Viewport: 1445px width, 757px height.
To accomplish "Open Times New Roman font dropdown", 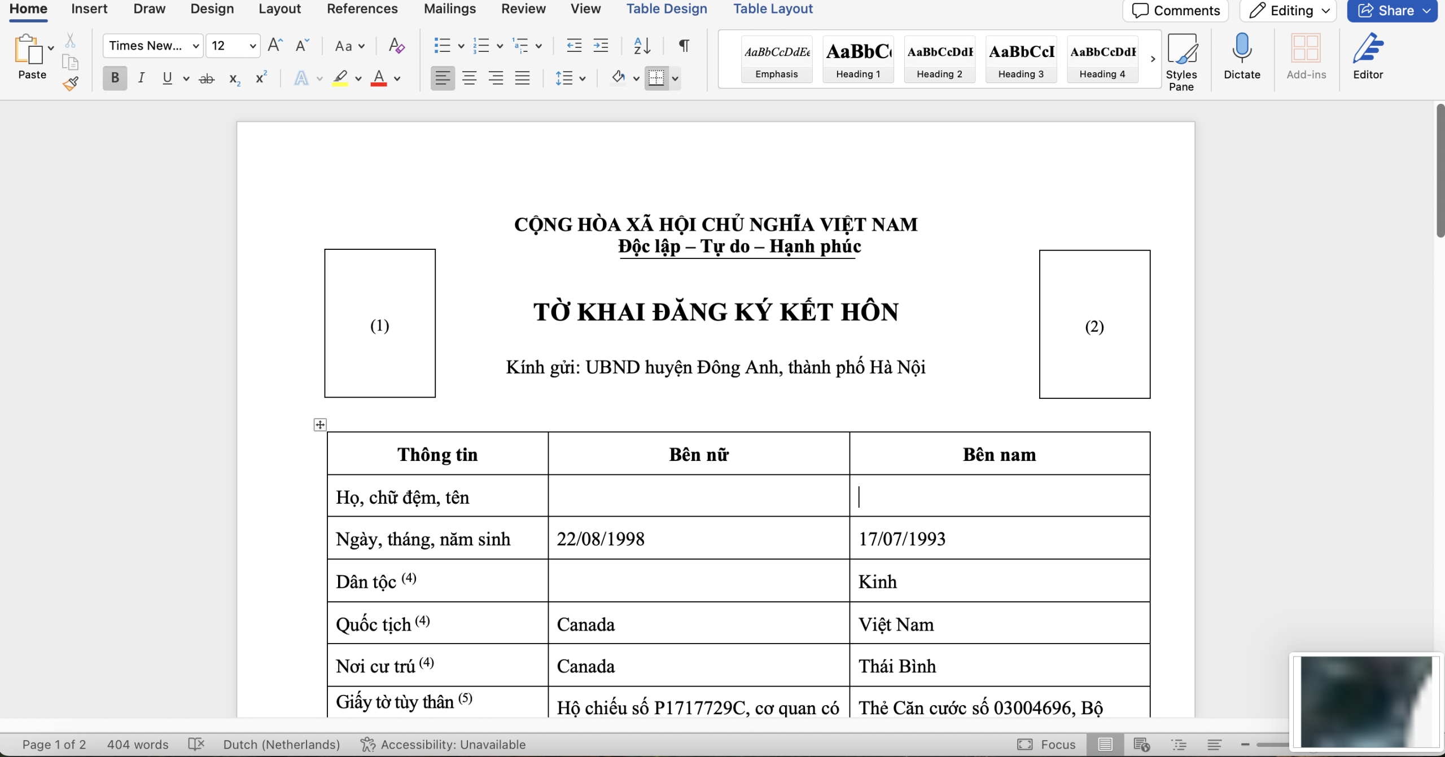I will click(x=195, y=46).
